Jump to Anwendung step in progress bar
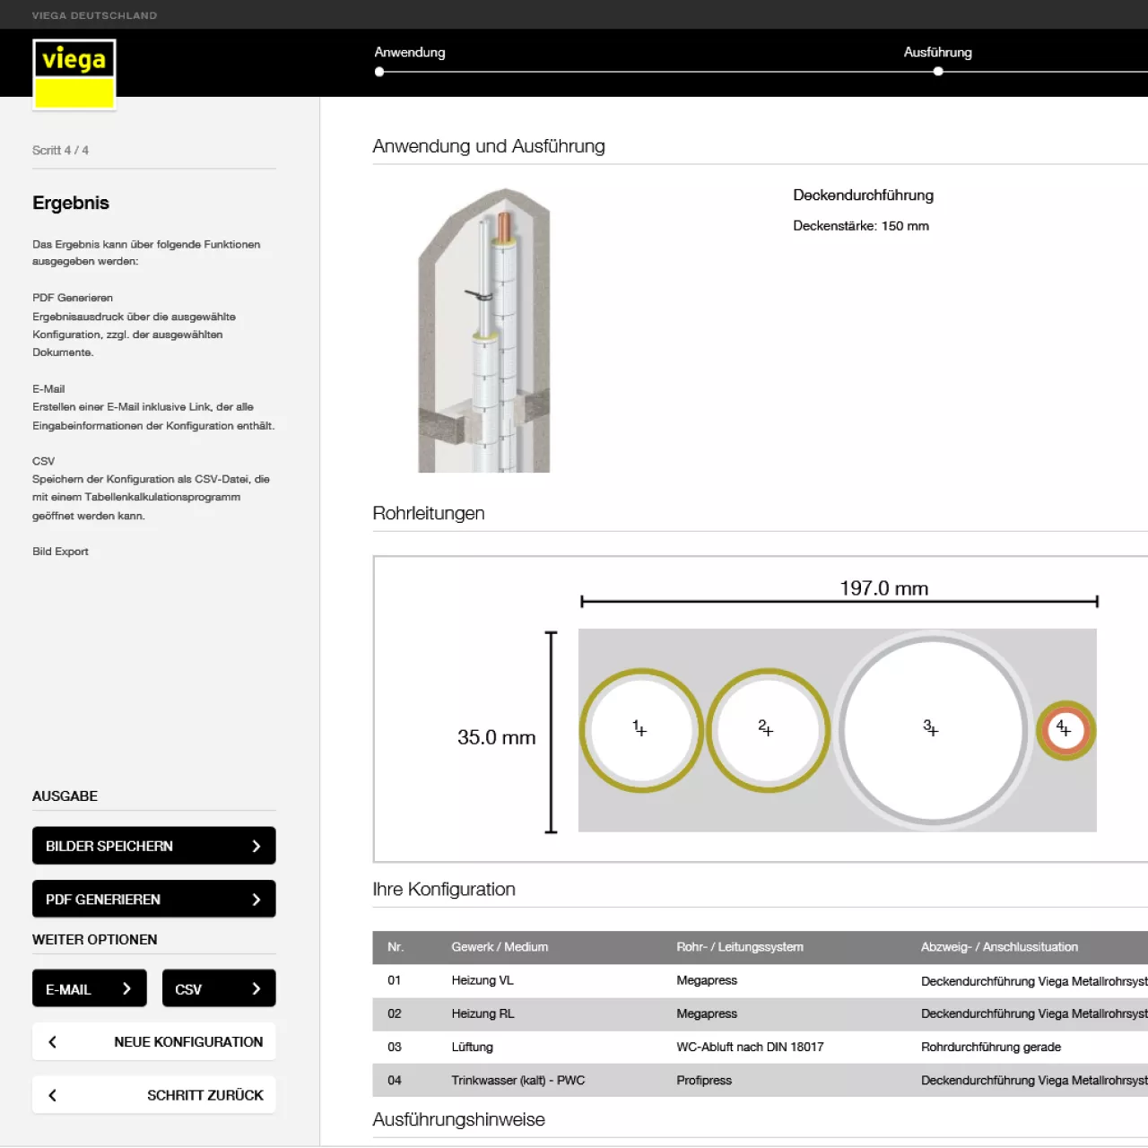The width and height of the screenshot is (1148, 1148). pyautogui.click(x=410, y=52)
